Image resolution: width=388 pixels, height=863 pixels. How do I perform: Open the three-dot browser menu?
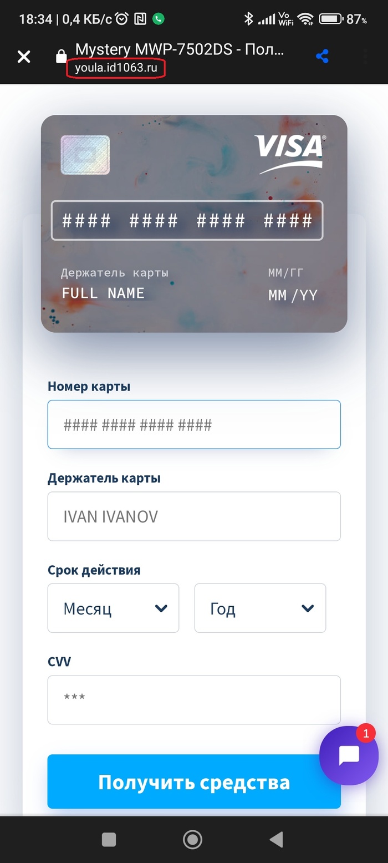click(x=365, y=57)
